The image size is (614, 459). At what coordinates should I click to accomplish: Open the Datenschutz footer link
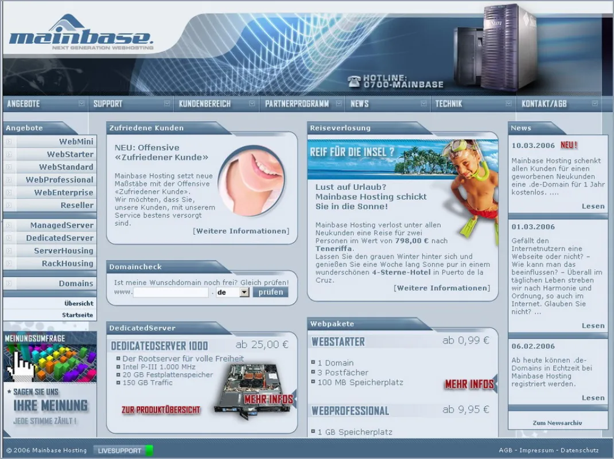pos(580,450)
